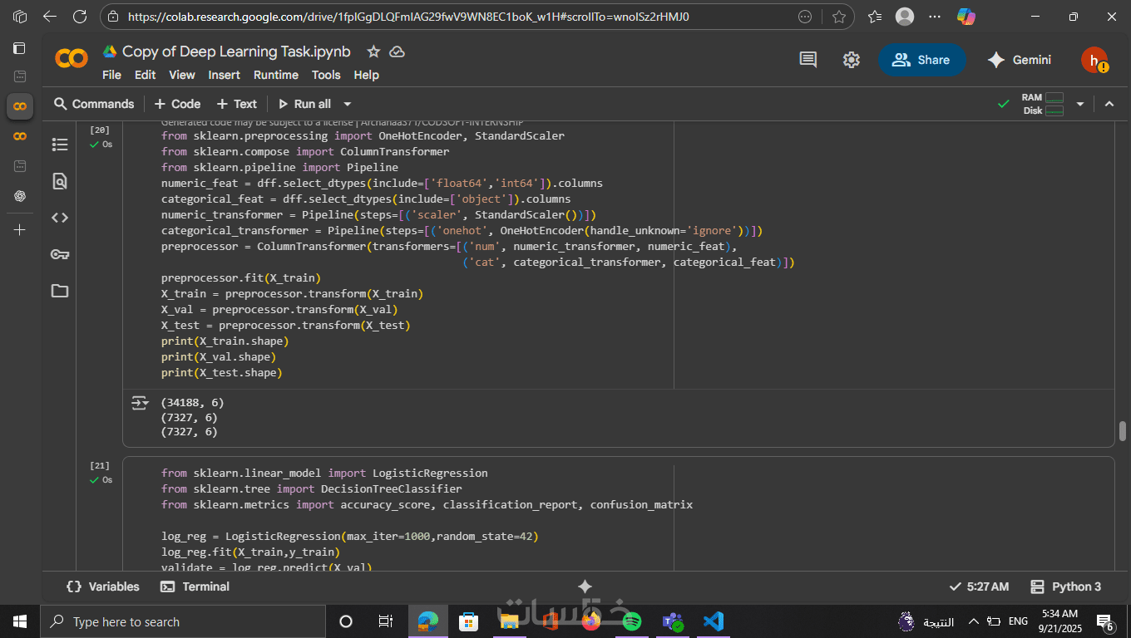Screen dimensions: 1131x638
Task: Open Code snippets sidebar panel
Action: click(60, 218)
